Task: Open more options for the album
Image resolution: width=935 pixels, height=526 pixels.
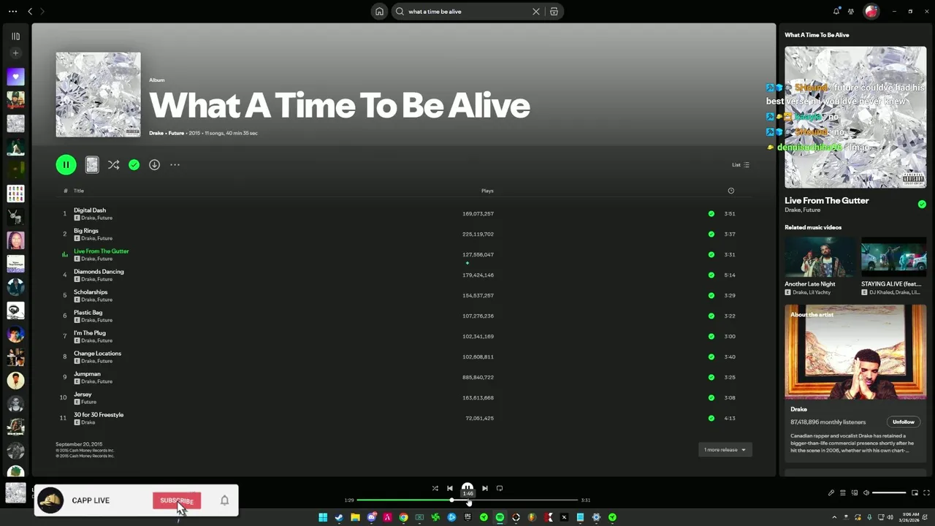Action: [x=175, y=165]
